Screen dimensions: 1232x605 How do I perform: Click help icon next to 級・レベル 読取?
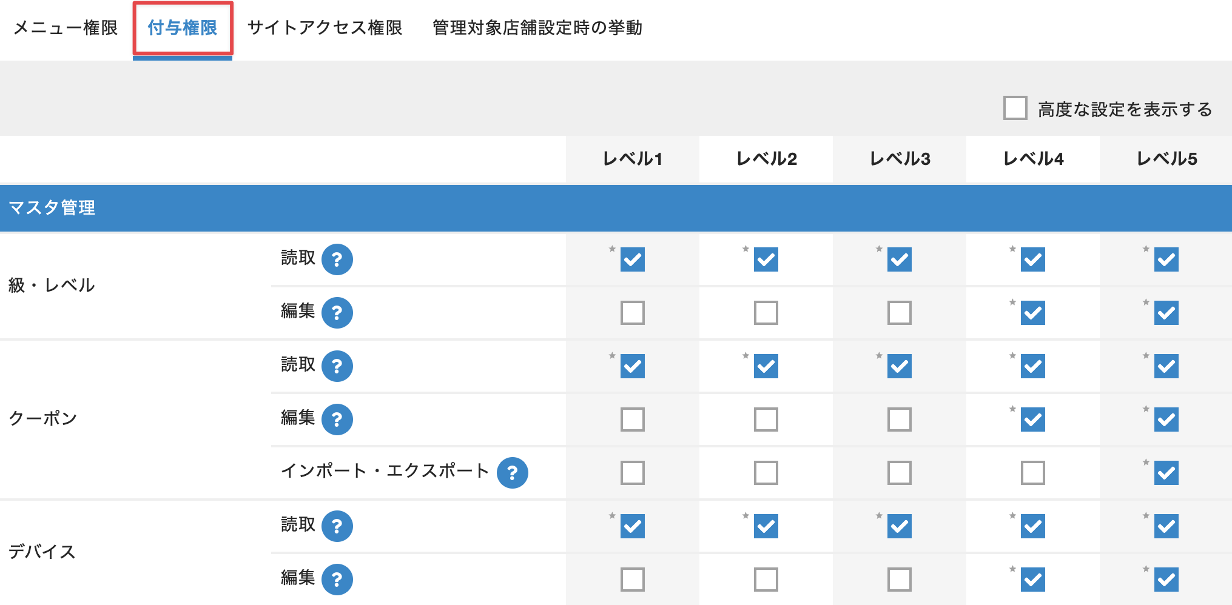(x=337, y=259)
